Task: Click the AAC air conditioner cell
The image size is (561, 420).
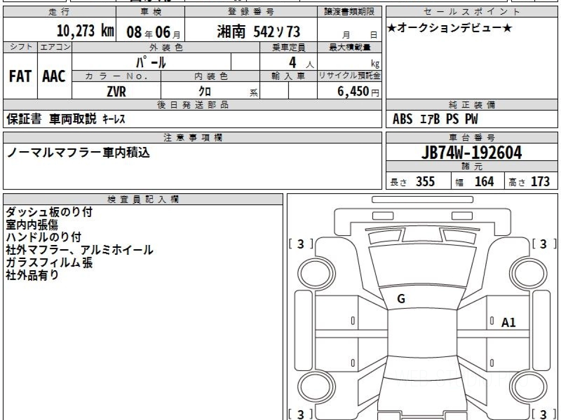Action: 54,76
